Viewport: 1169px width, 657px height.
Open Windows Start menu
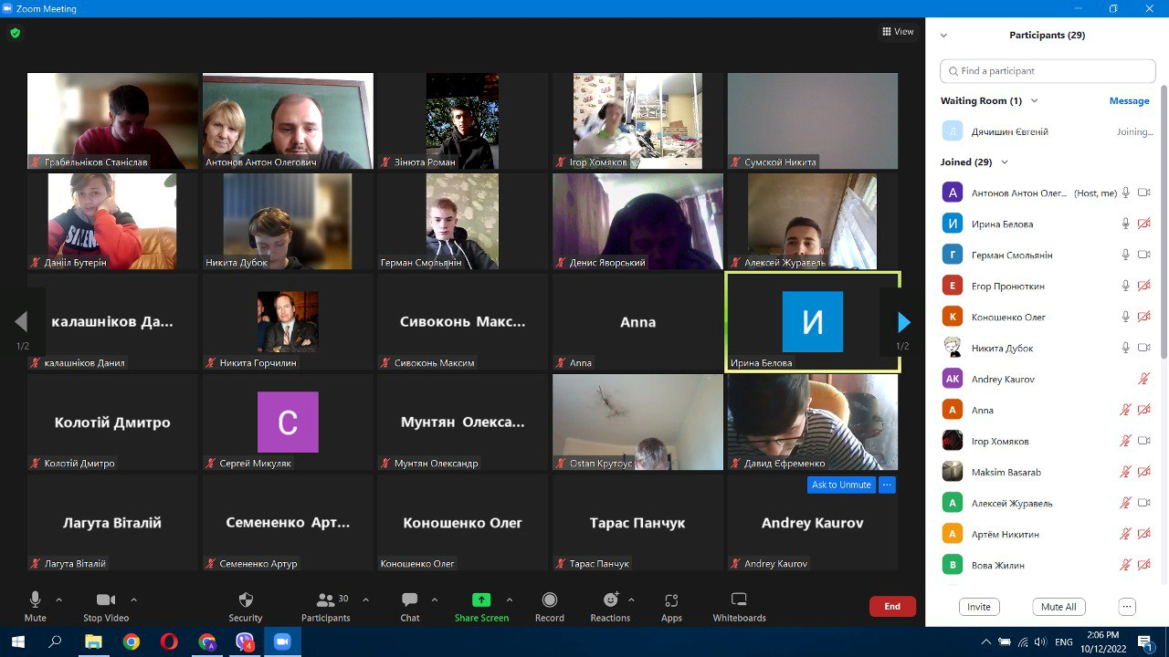(x=17, y=641)
